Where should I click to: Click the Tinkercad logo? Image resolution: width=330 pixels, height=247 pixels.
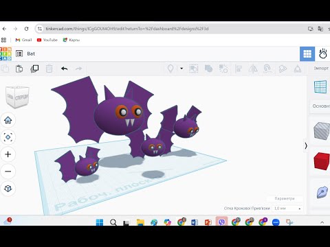click(5, 54)
